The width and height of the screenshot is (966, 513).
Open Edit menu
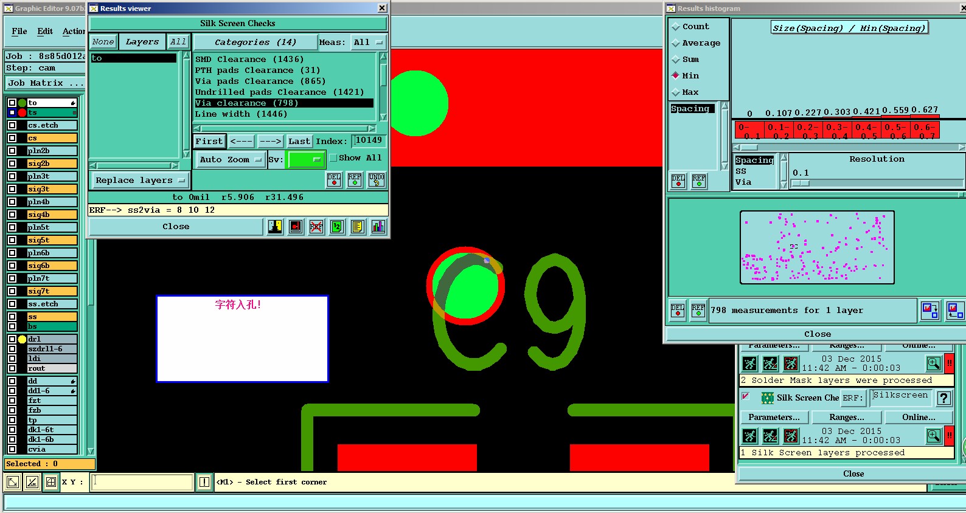coord(45,32)
